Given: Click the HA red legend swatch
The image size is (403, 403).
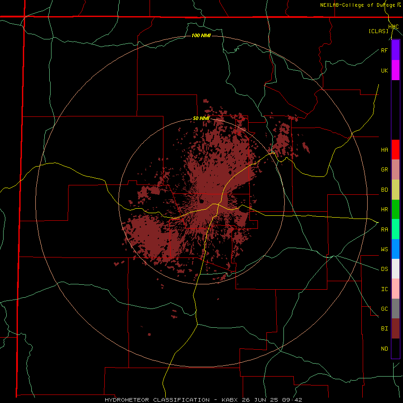Looking at the screenshot, I should tap(395, 150).
